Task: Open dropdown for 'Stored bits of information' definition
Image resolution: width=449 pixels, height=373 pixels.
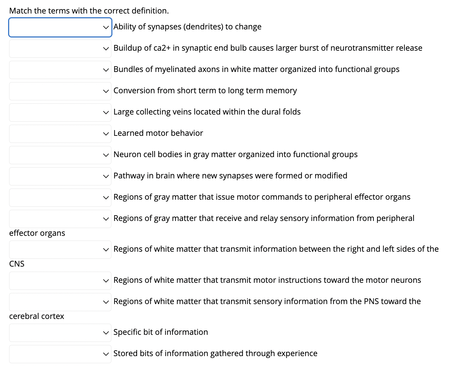Action: pos(60,354)
